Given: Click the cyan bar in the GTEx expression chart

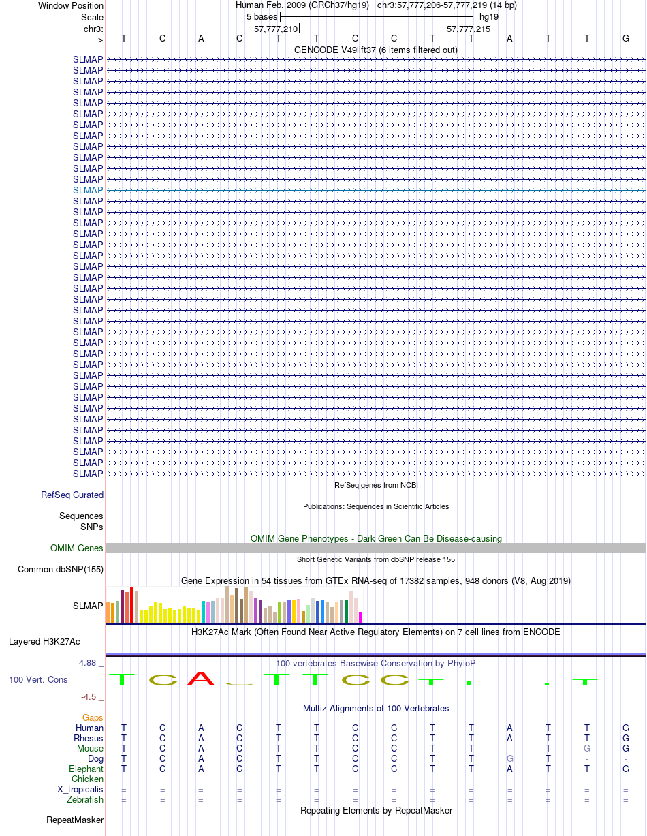Looking at the screenshot, I should (204, 612).
